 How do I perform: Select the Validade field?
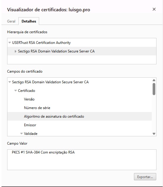31,134
